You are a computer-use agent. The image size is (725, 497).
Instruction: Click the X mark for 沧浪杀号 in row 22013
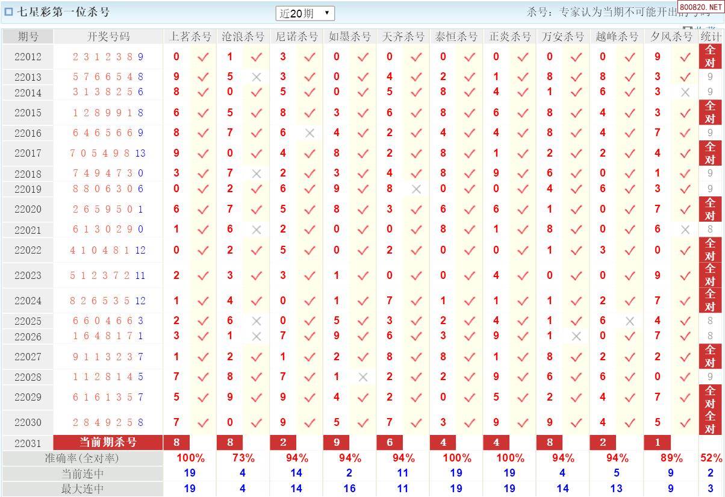[257, 77]
